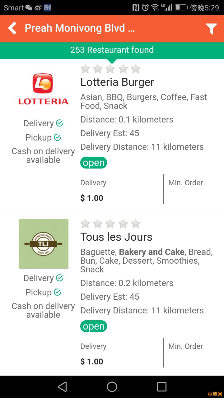
Task: Tap Bakery and Cake cuisine text
Action: [x=152, y=252]
